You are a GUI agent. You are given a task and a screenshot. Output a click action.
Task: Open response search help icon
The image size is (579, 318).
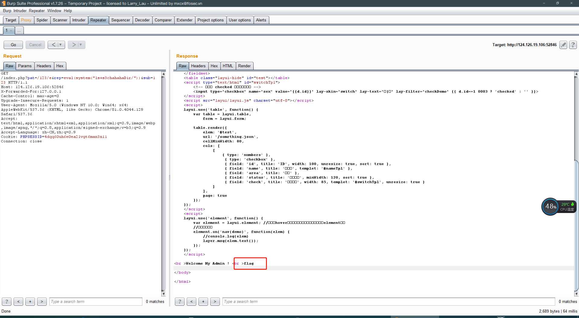pos(180,301)
